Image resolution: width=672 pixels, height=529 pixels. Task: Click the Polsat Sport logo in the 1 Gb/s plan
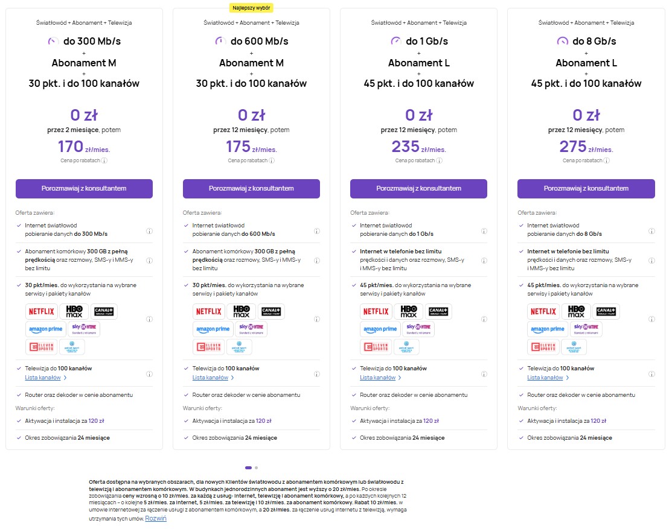[408, 346]
